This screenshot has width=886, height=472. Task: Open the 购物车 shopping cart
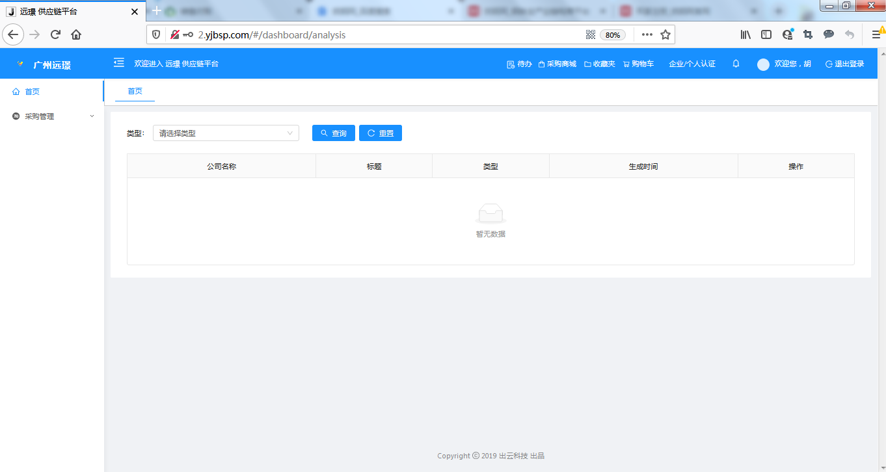pos(638,64)
